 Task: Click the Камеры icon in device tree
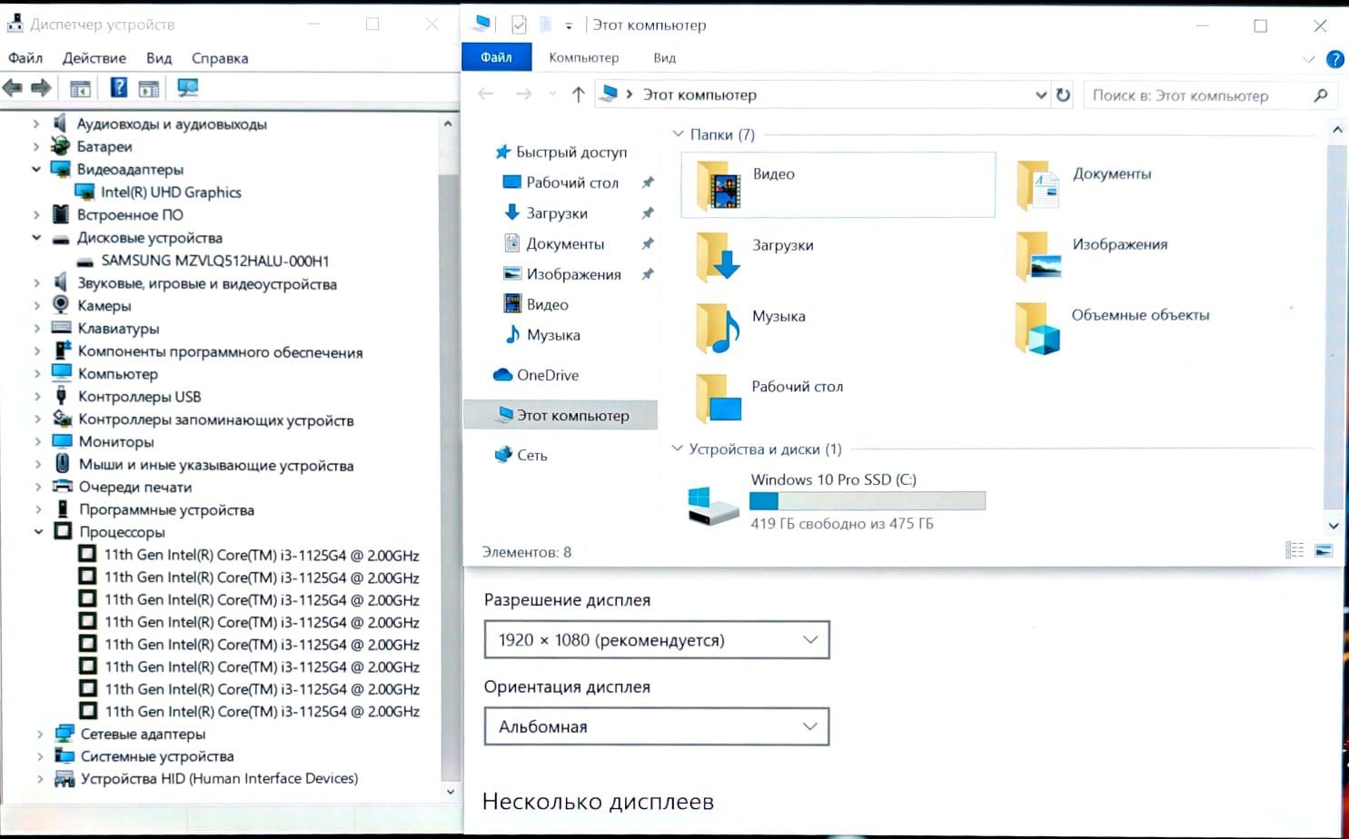tap(61, 305)
